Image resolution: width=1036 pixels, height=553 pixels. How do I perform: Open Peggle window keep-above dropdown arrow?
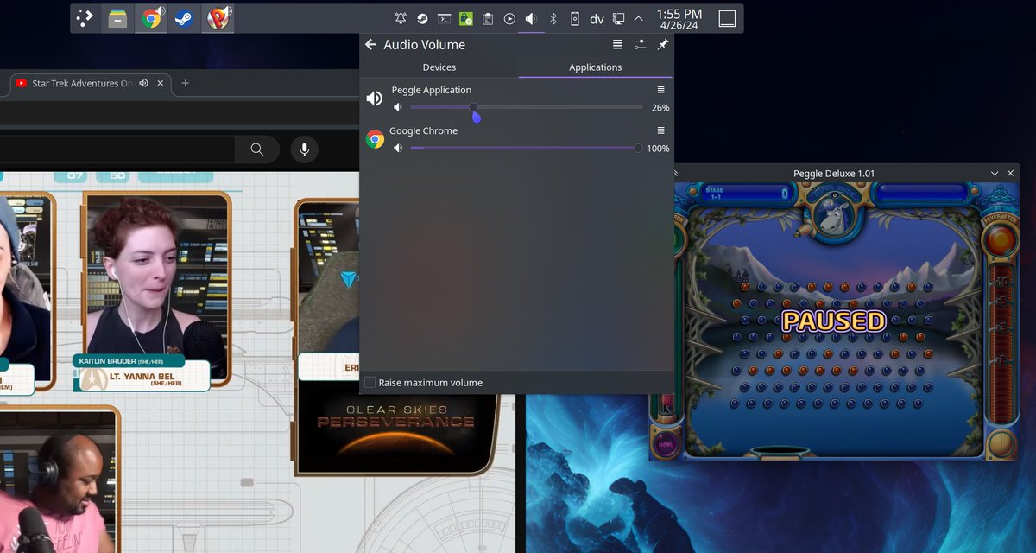(995, 174)
